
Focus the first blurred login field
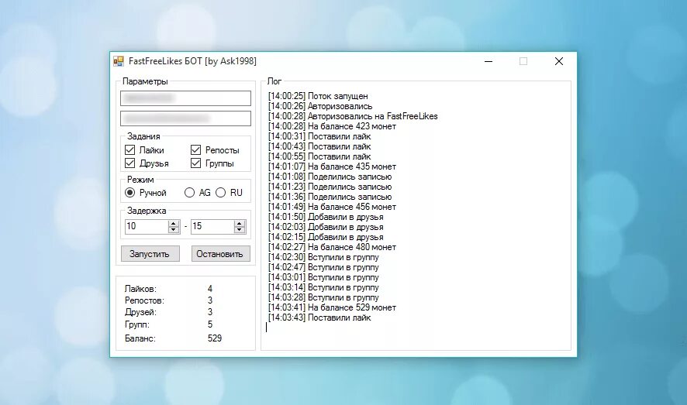[186, 98]
